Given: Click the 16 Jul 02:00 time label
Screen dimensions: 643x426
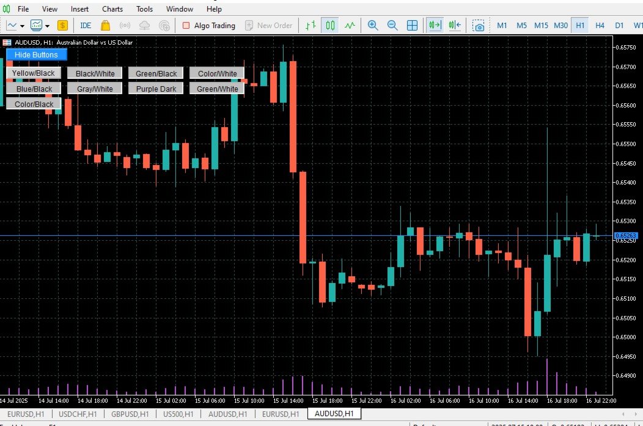Looking at the screenshot, I should [x=406, y=400].
